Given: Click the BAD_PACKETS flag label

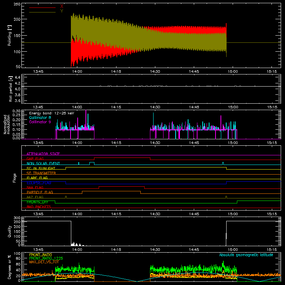Looking at the screenshot, I should [39, 207].
